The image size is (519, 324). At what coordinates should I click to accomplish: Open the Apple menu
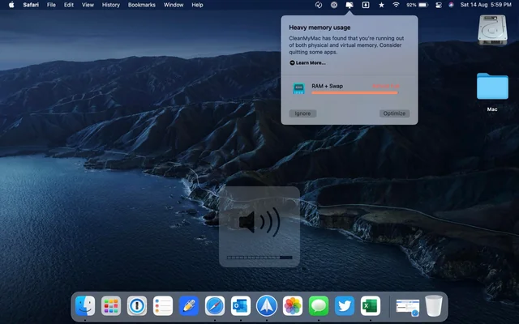11,5
